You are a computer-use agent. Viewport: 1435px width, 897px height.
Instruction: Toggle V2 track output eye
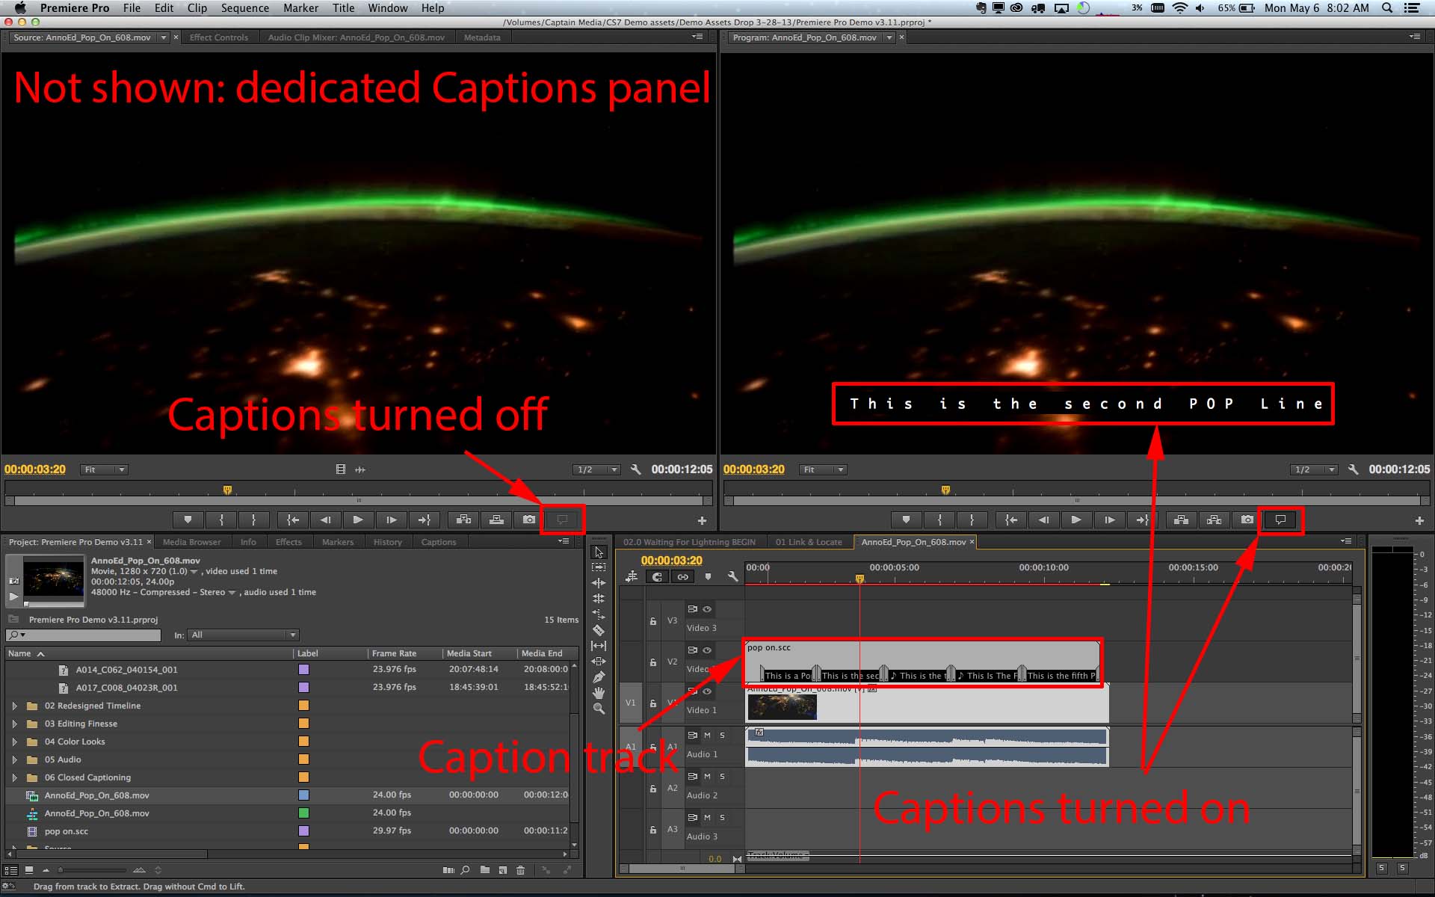pyautogui.click(x=707, y=650)
